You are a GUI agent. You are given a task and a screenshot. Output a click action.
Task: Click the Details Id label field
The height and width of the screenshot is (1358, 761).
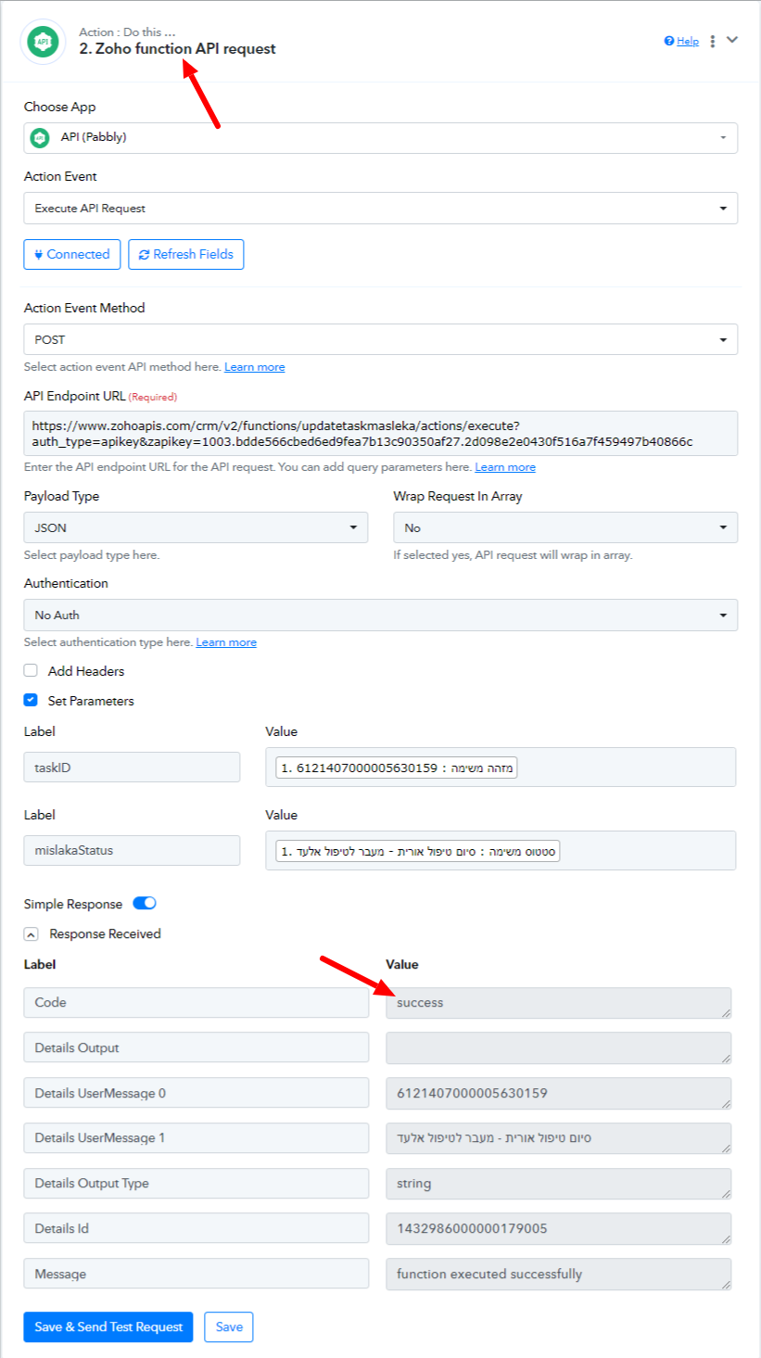tap(197, 1228)
